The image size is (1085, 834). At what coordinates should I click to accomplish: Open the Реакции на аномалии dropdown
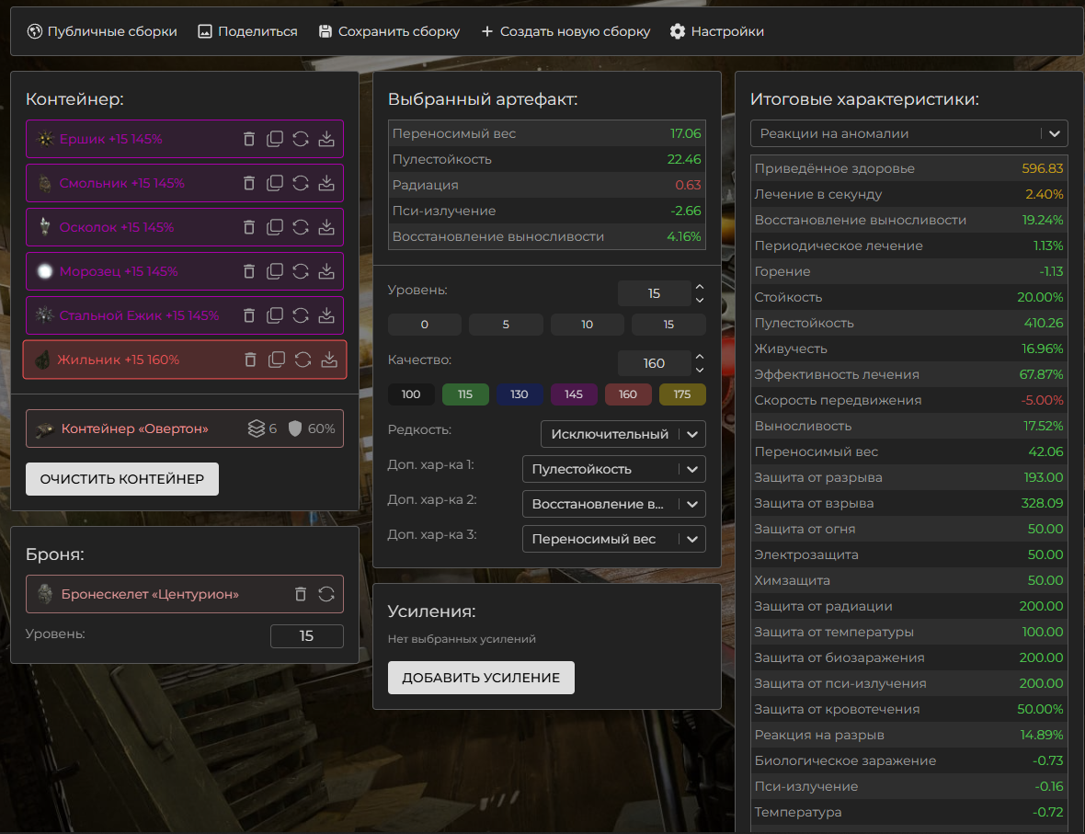point(908,133)
